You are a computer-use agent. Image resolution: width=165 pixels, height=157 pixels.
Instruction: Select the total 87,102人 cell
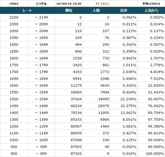point(96,3)
